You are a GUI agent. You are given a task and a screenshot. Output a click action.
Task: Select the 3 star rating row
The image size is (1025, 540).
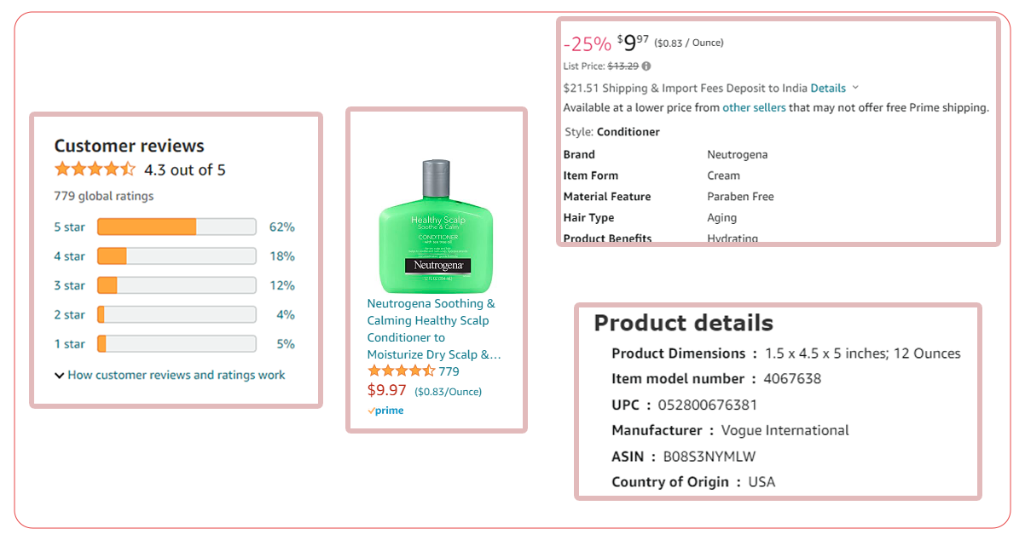[175, 285]
